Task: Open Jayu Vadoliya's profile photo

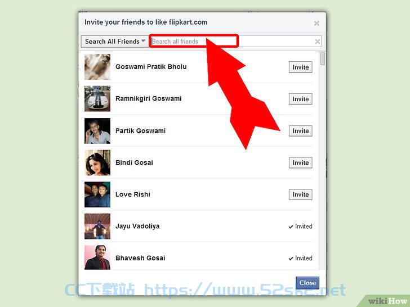Action: [97, 227]
